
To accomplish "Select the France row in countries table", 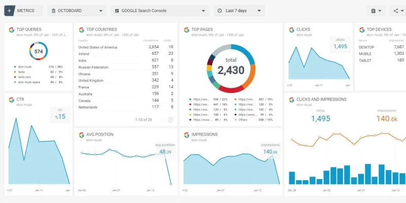I will coord(126,87).
